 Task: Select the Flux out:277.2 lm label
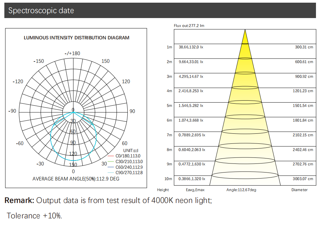189,26
